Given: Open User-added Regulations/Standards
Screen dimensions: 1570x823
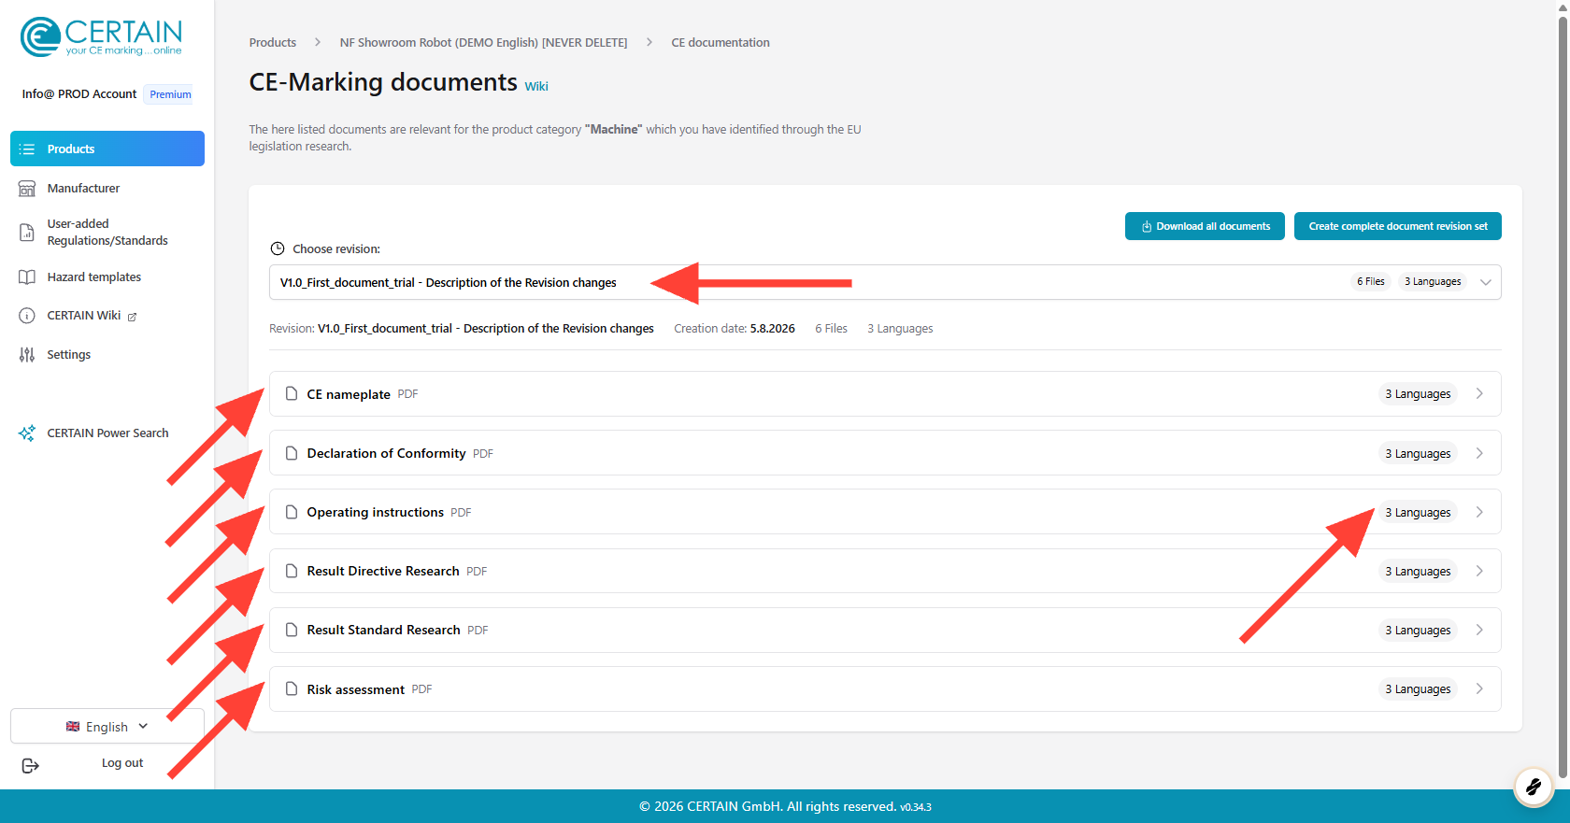Looking at the screenshot, I should click(107, 233).
